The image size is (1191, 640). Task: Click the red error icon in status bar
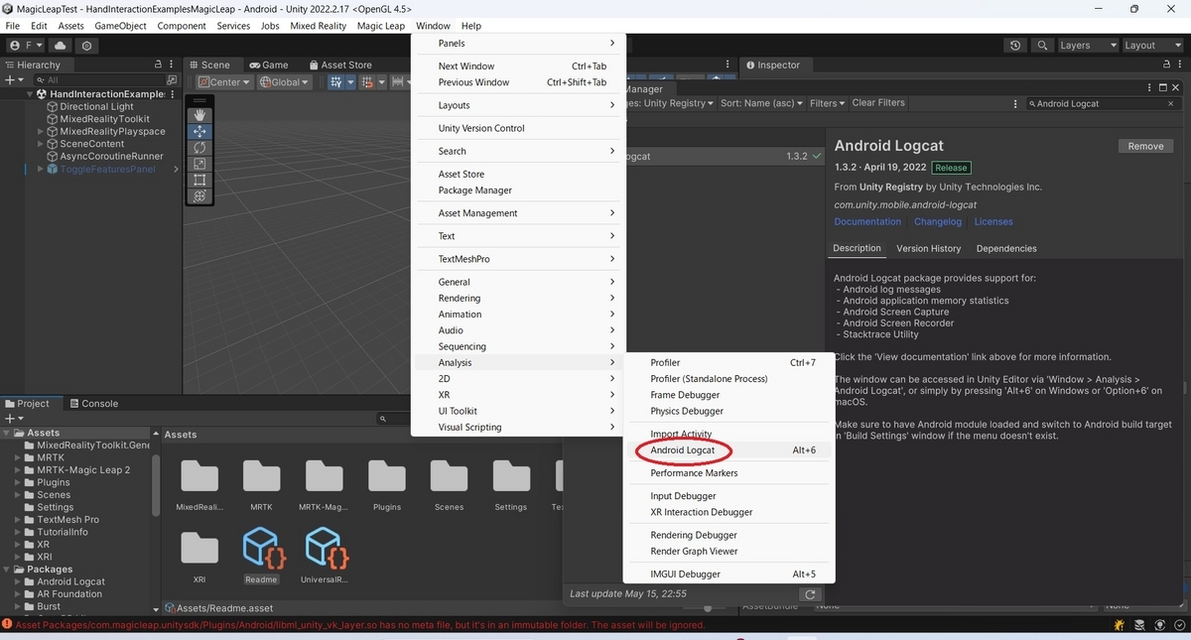pos(7,625)
